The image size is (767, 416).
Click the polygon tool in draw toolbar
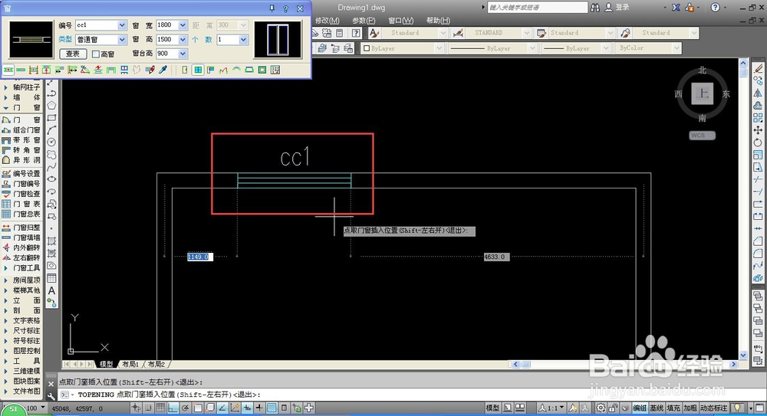coord(51,106)
